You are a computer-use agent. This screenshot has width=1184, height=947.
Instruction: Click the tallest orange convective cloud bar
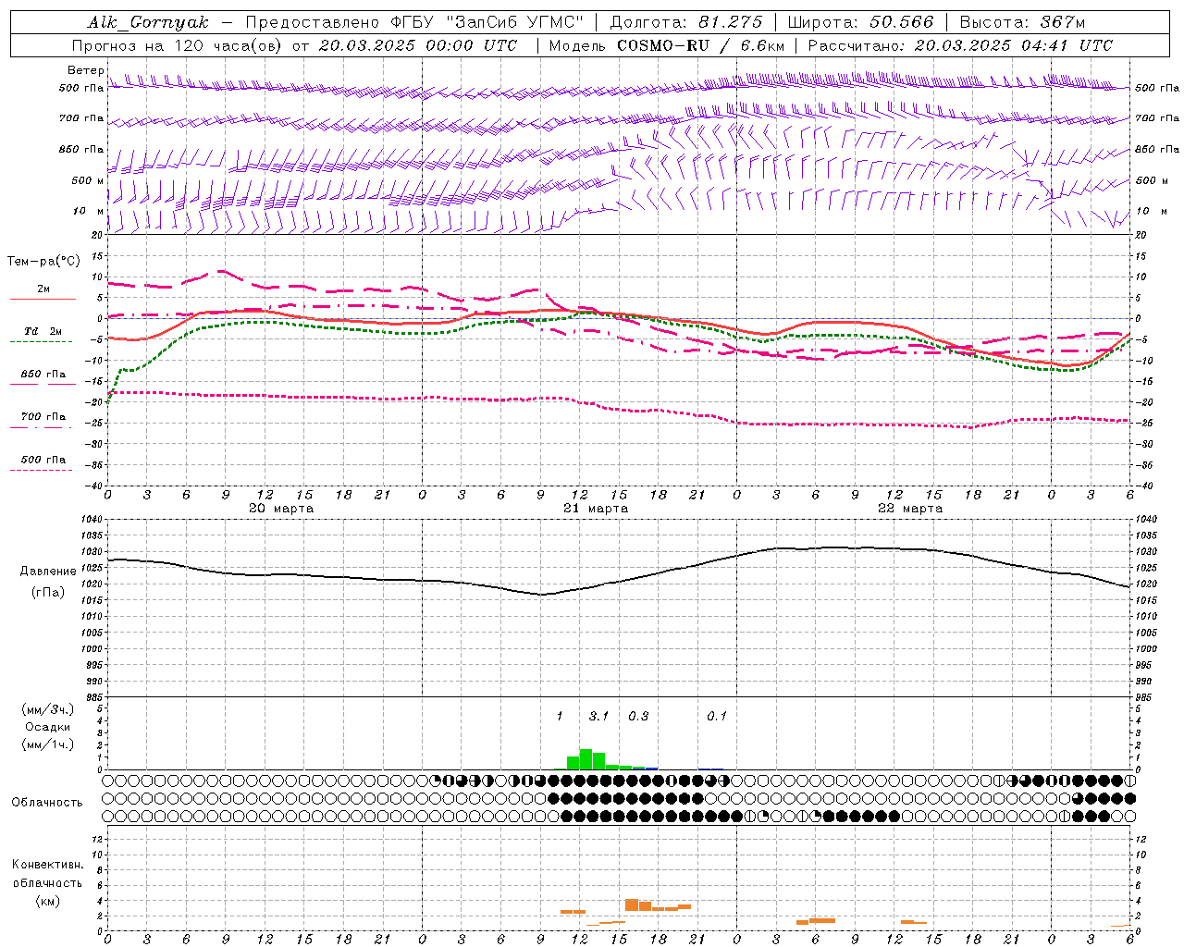[632, 904]
